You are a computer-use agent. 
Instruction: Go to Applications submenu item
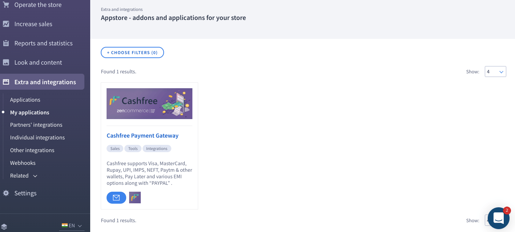[x=25, y=99]
